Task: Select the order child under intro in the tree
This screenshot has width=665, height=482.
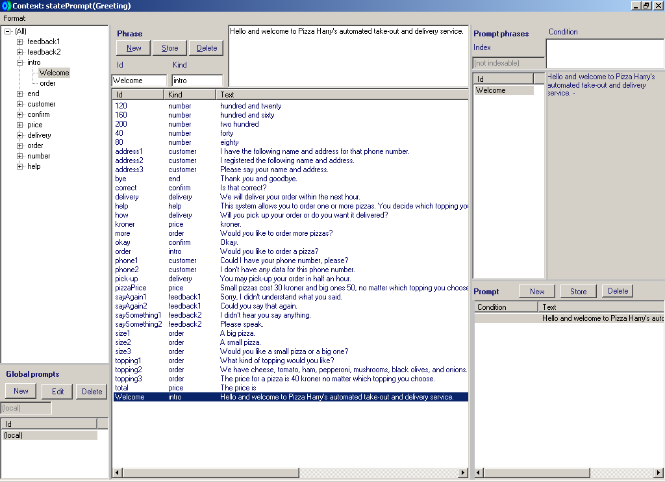Action: click(x=47, y=83)
